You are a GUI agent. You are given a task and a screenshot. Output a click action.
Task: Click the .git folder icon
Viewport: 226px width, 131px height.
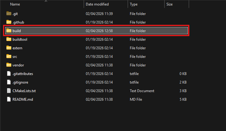click(9, 14)
